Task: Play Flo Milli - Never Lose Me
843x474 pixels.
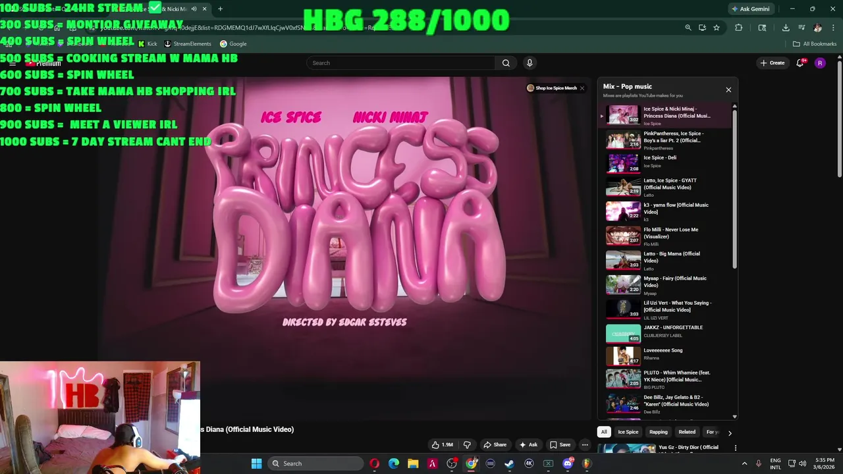Action: point(665,236)
